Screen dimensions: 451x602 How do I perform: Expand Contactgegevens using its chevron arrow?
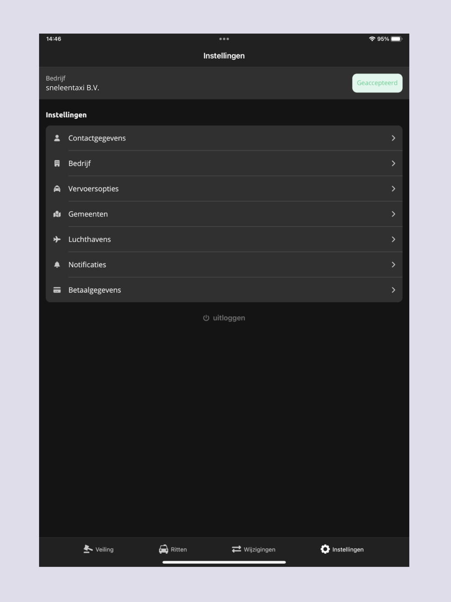[x=393, y=138]
